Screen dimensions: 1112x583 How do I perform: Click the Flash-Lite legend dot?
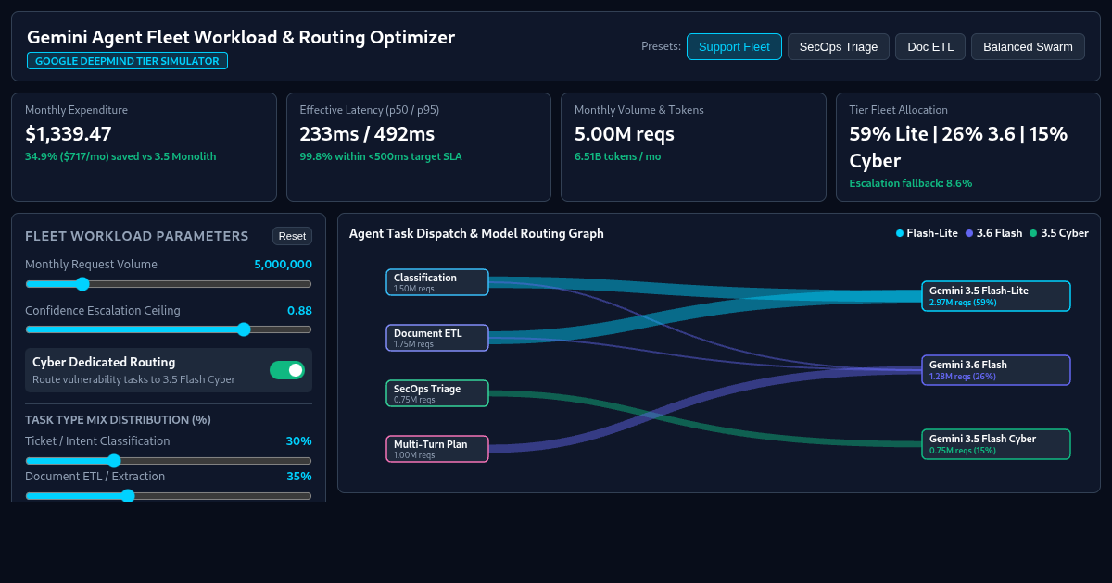tap(900, 233)
